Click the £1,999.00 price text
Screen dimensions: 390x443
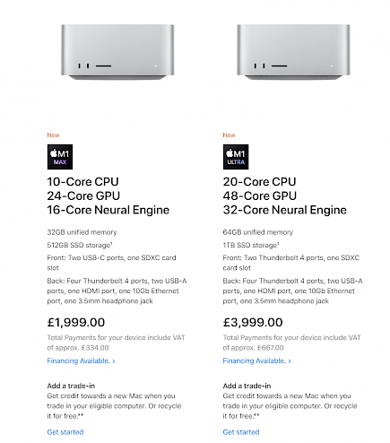[x=76, y=322]
